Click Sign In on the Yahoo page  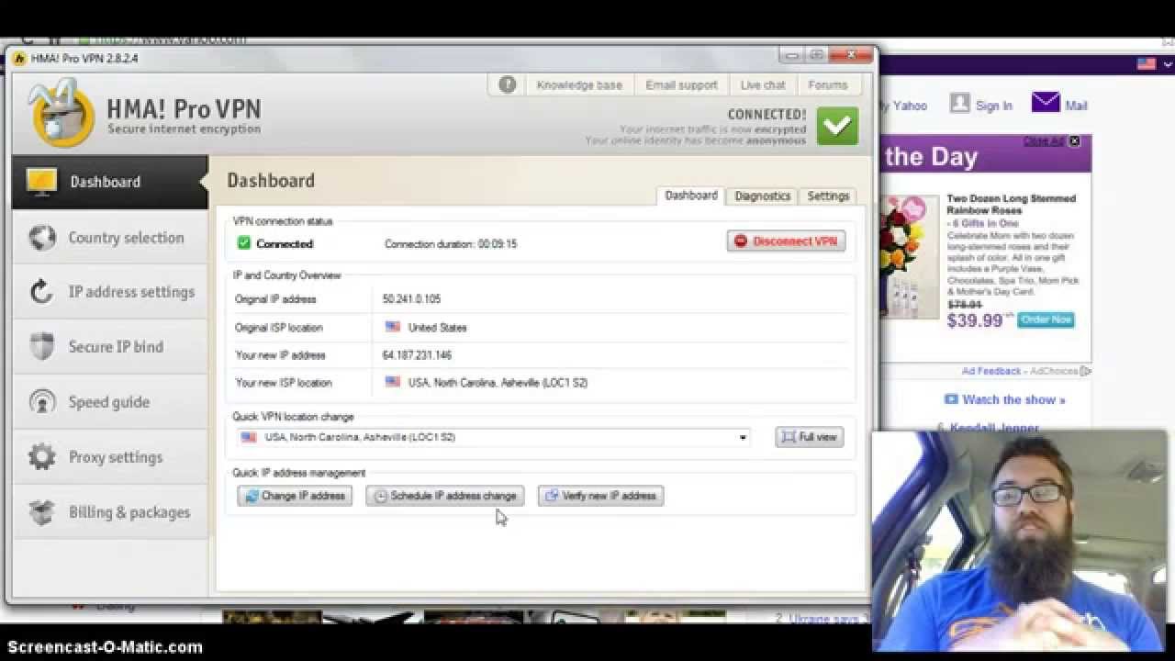tap(993, 106)
